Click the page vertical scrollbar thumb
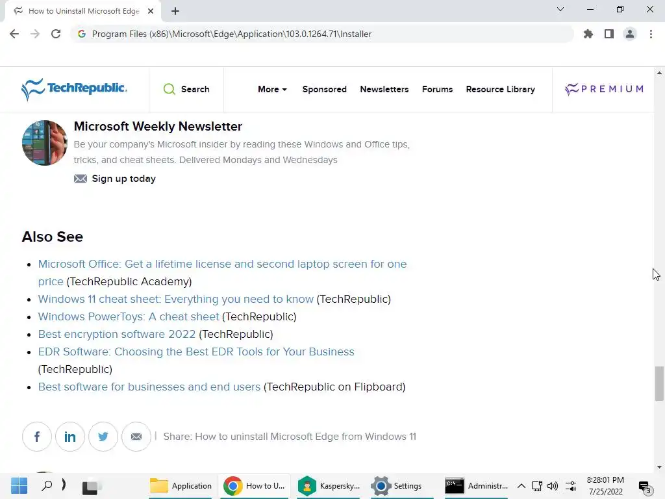This screenshot has height=499, width=665. [659, 383]
